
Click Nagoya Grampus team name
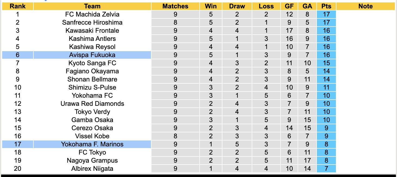tap(92, 160)
